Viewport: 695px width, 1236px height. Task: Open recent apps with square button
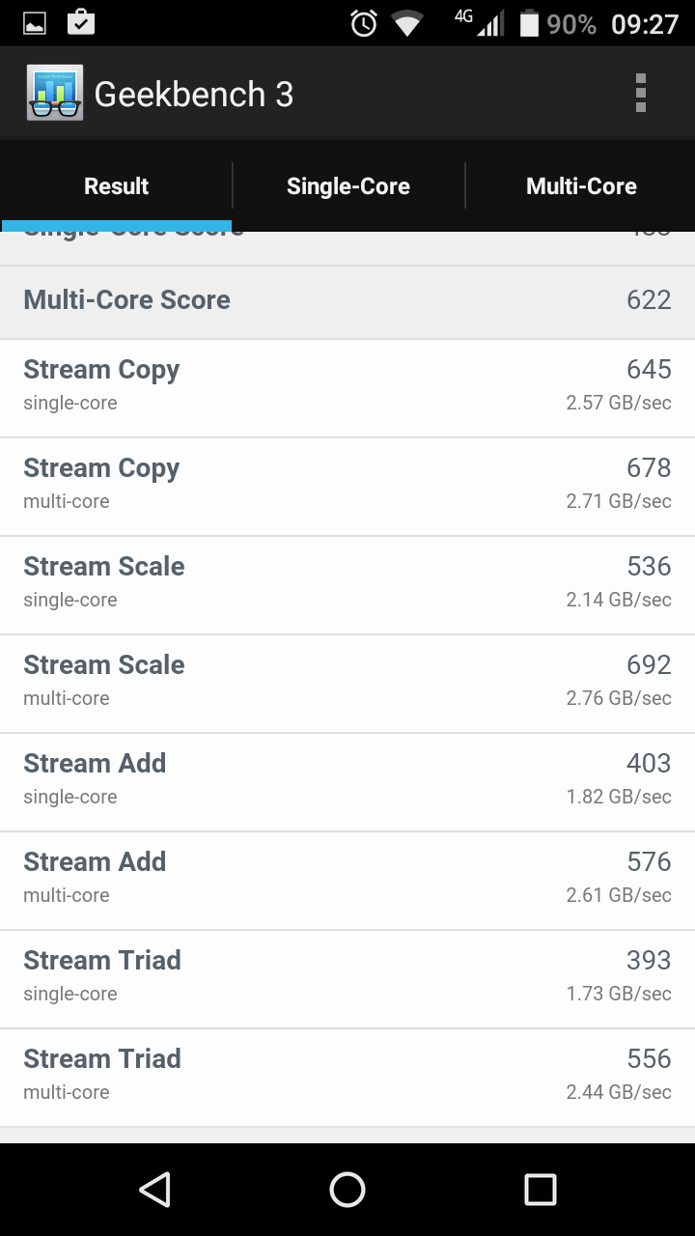pyautogui.click(x=540, y=1190)
